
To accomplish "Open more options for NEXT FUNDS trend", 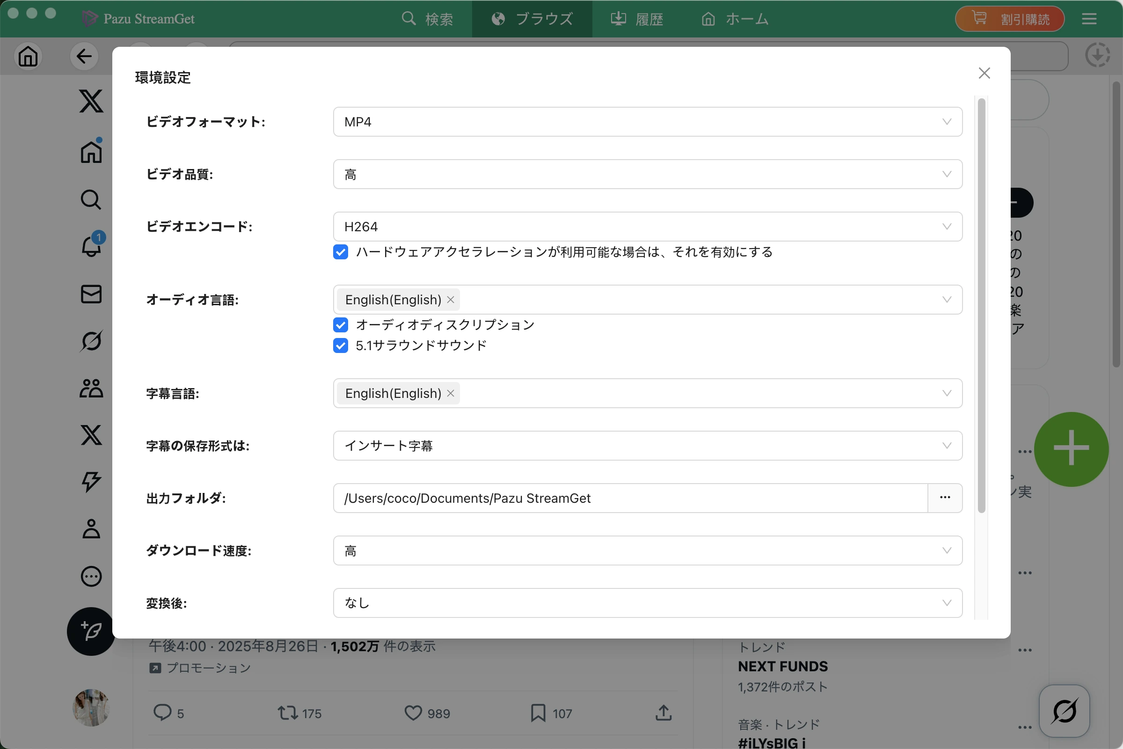I will pyautogui.click(x=1025, y=650).
